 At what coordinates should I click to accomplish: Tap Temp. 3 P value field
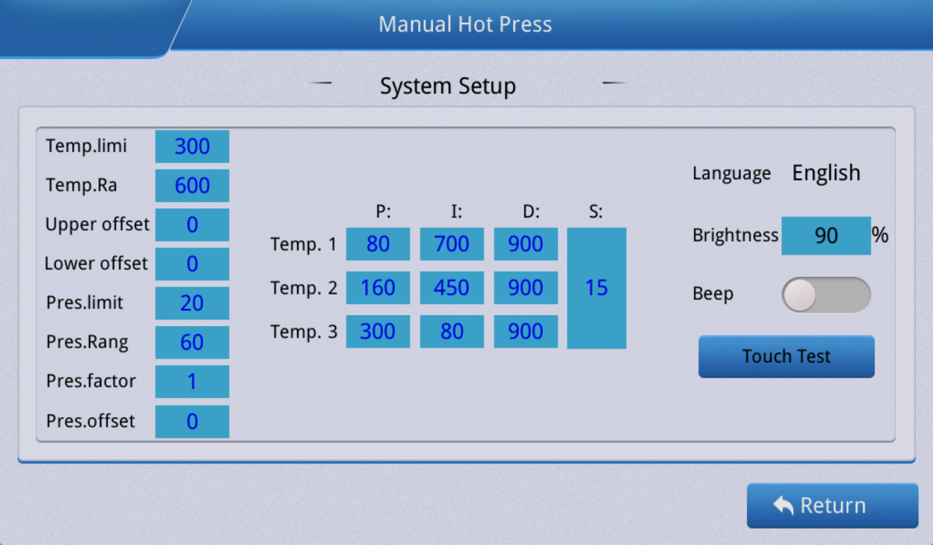tap(378, 331)
